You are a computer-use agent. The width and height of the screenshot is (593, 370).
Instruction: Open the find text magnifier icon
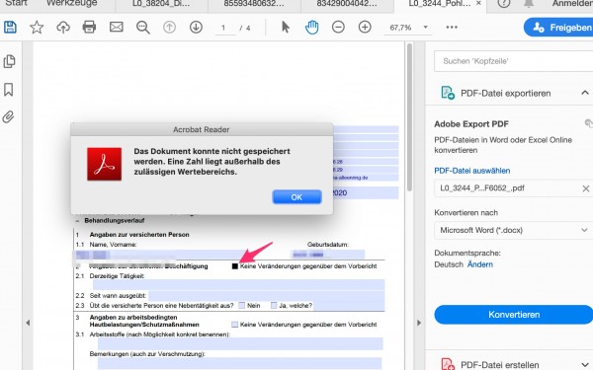coord(143,28)
